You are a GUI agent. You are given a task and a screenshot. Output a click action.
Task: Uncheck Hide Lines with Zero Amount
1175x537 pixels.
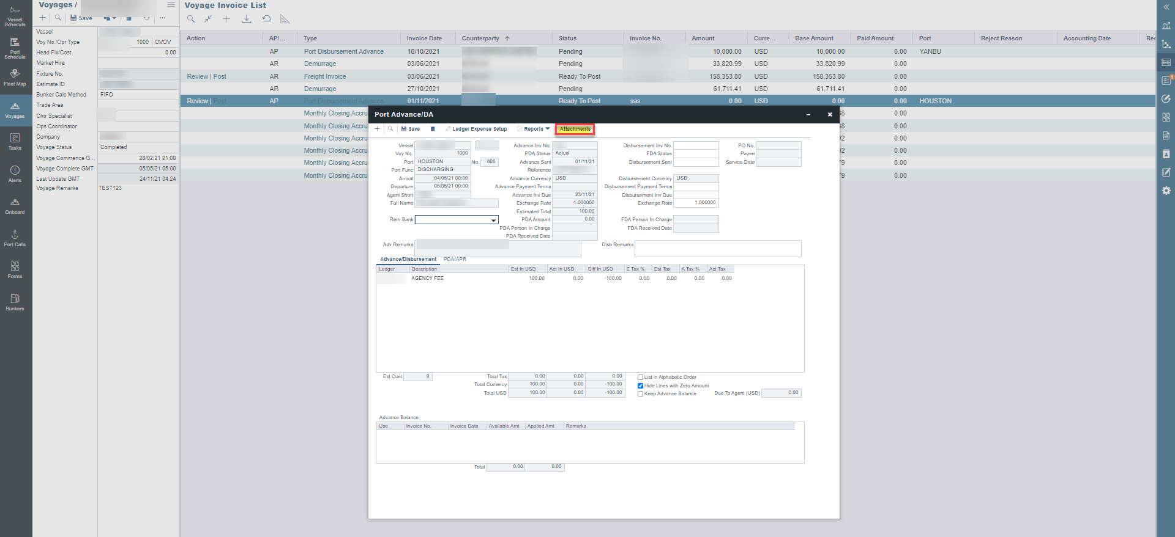click(640, 385)
